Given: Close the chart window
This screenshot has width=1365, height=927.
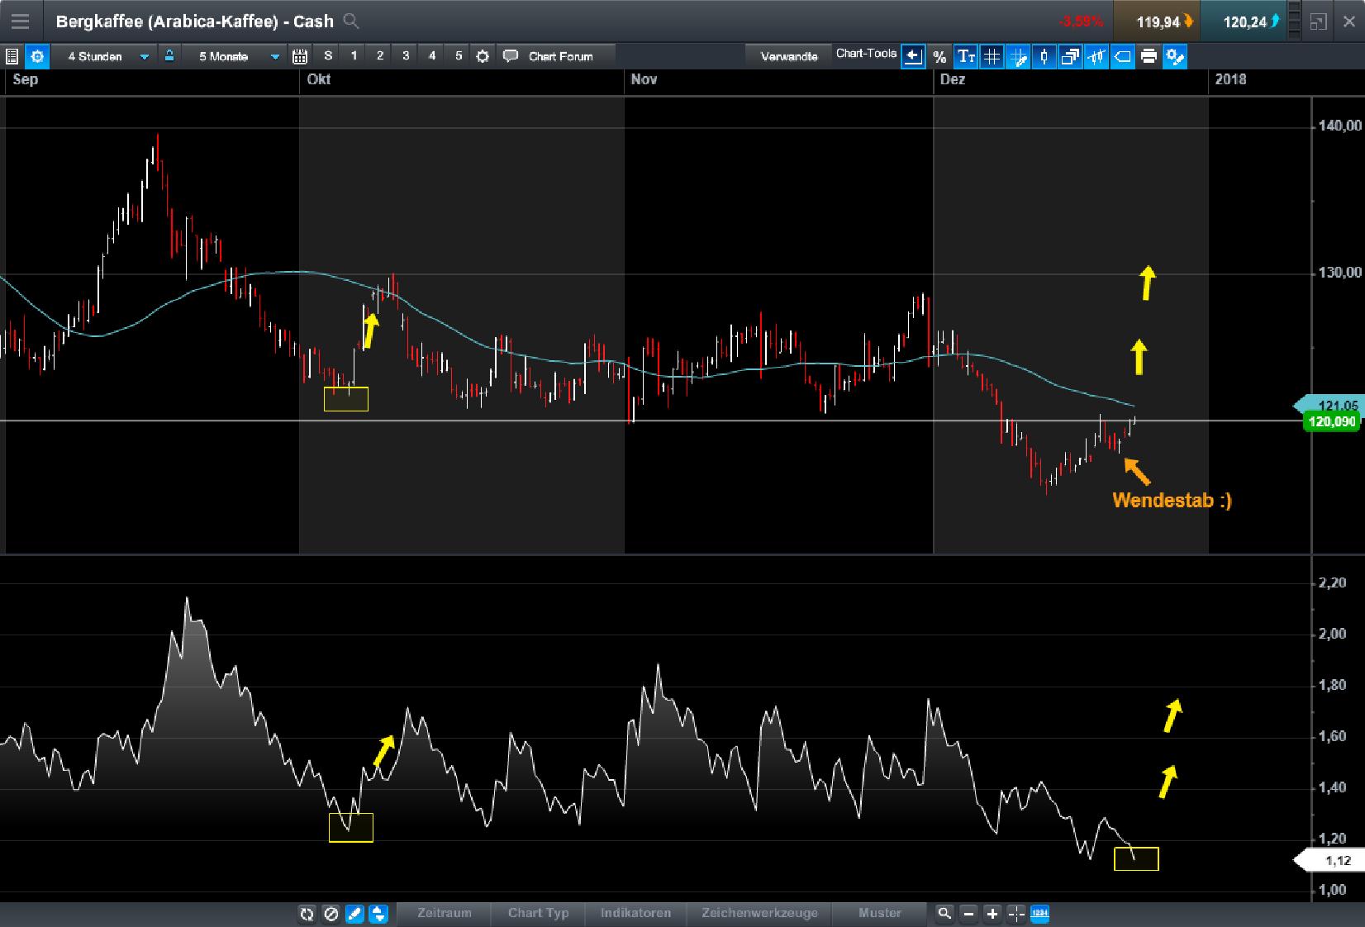Looking at the screenshot, I should [x=1348, y=21].
